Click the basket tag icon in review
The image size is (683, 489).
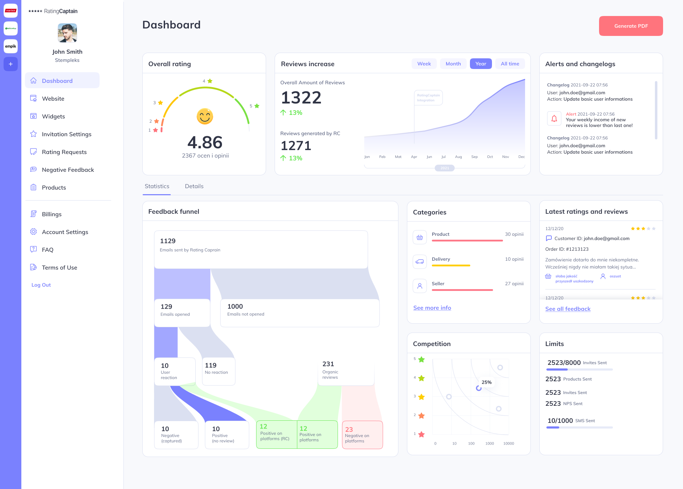click(x=548, y=276)
